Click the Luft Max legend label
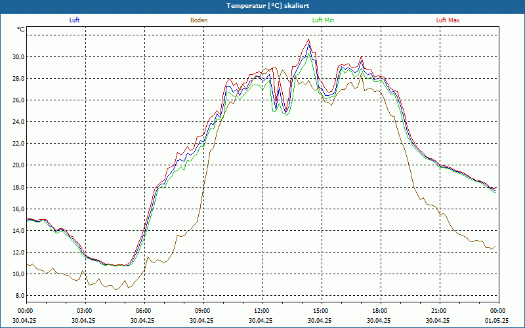 448,20
